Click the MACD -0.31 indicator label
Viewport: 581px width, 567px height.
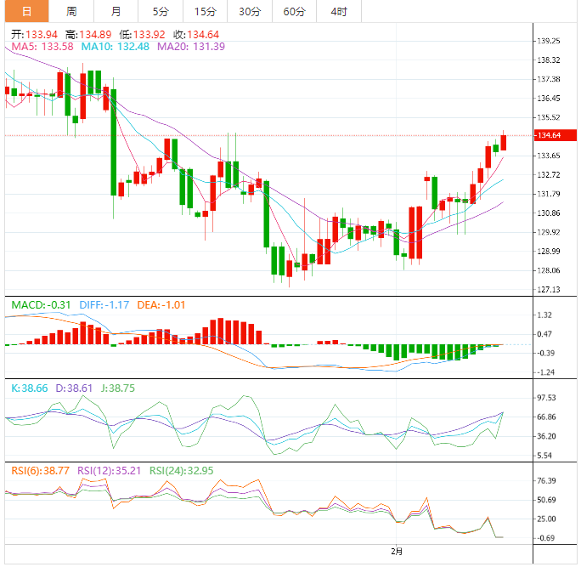click(x=41, y=305)
